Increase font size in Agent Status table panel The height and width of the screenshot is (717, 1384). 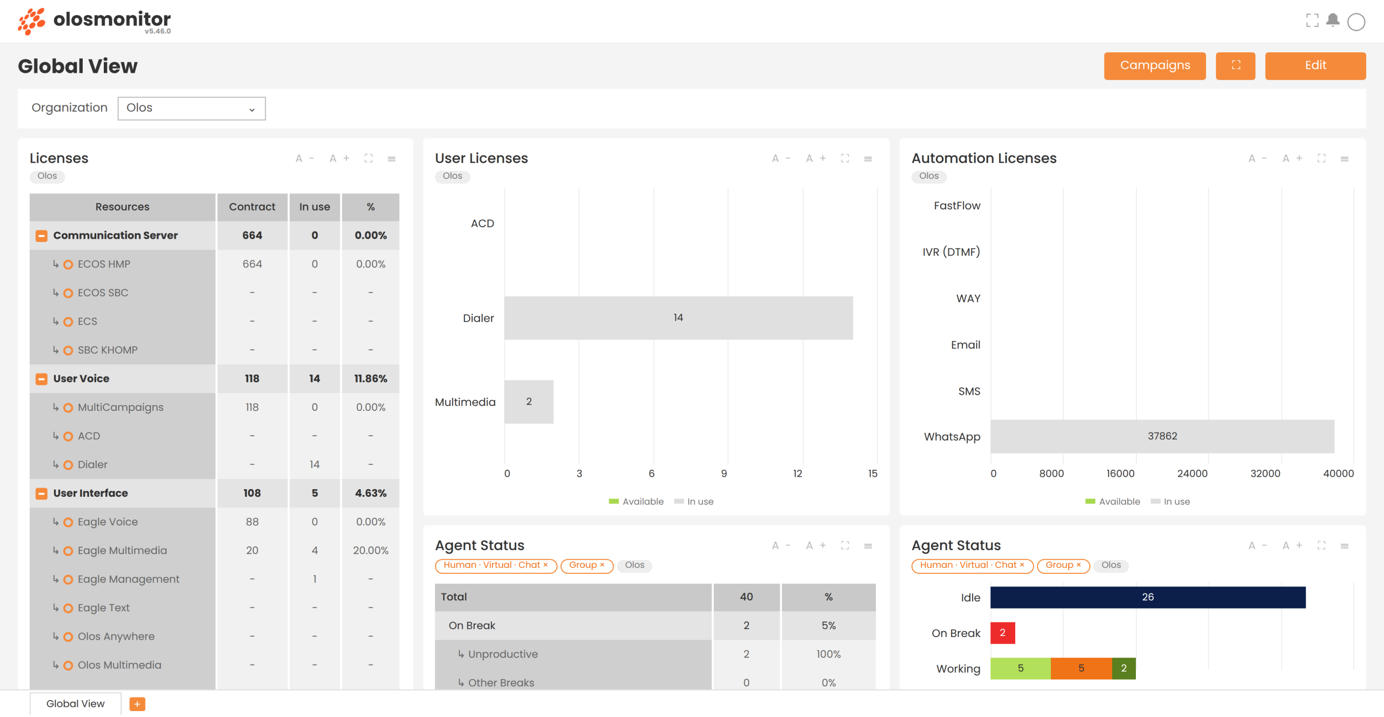pos(816,546)
